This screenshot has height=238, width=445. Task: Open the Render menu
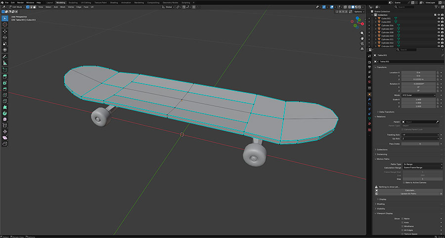point(20,2)
